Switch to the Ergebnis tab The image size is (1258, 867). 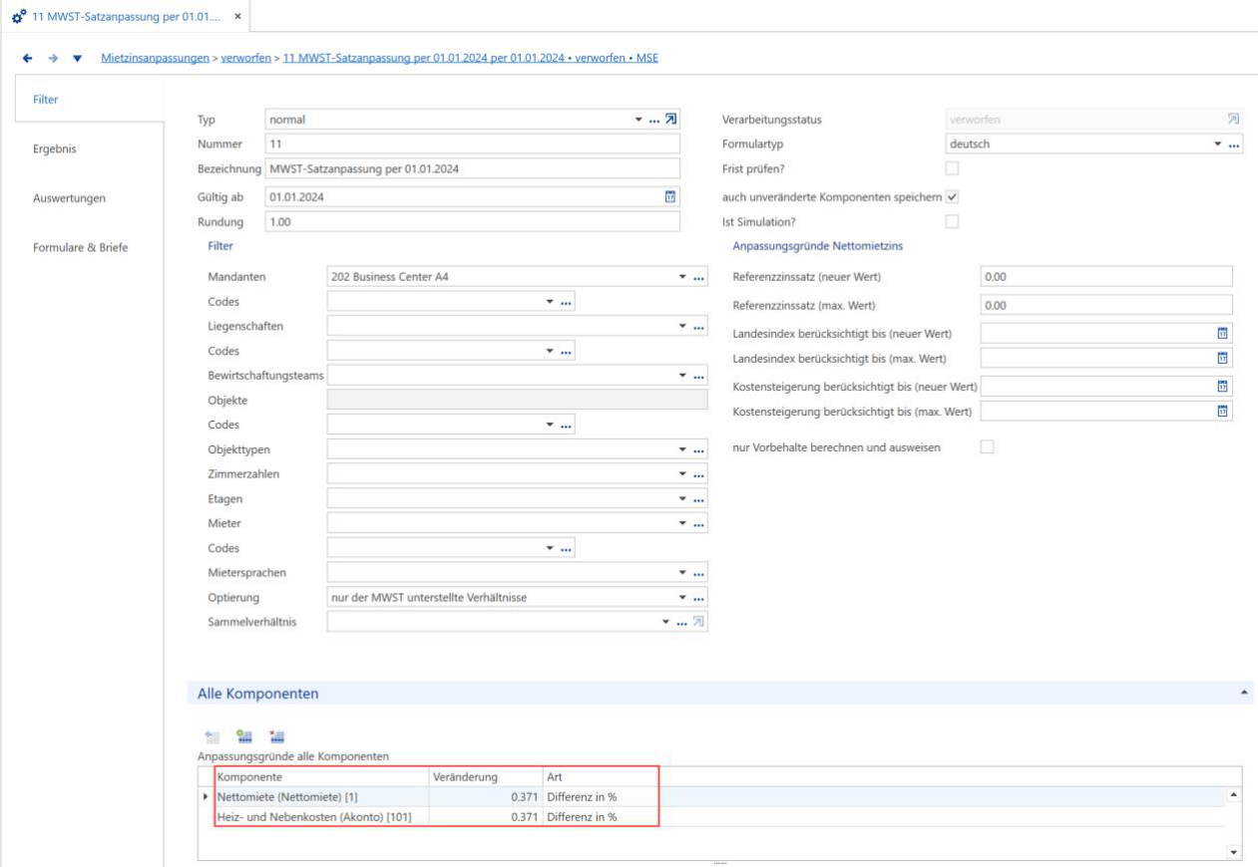pos(54,149)
